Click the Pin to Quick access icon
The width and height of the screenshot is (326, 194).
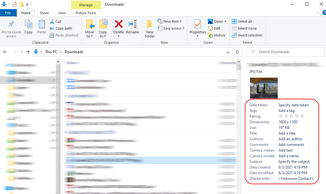(11, 24)
